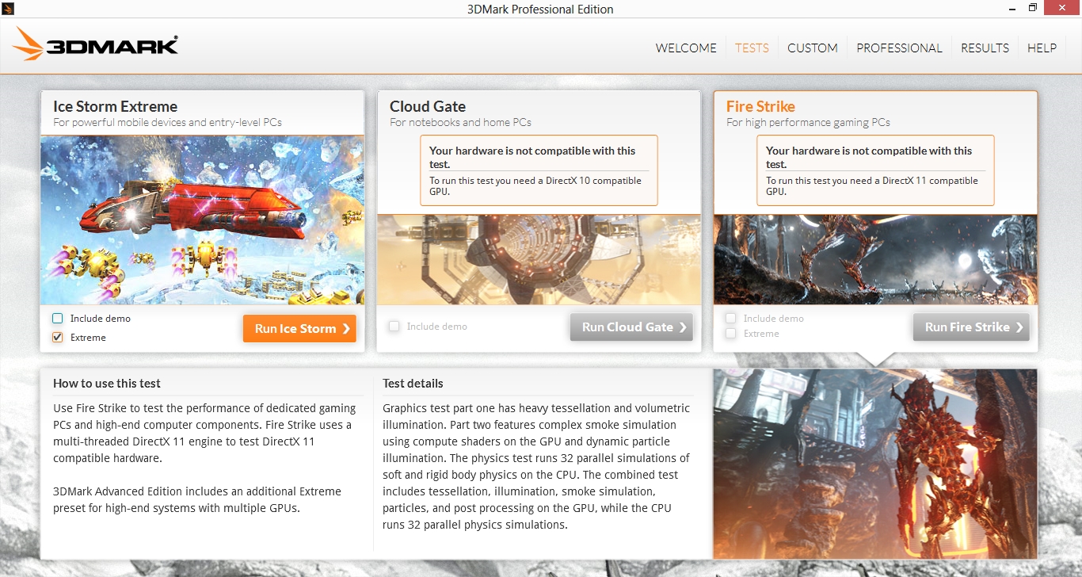The height and width of the screenshot is (577, 1082).
Task: Click the DirectX 10 compatibility warning
Action: [x=539, y=170]
